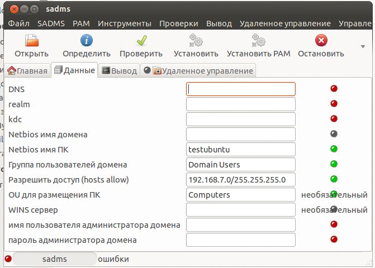This screenshot has width=375, height=268.
Task: Click the sadms status bar progress field
Action: pos(55,259)
